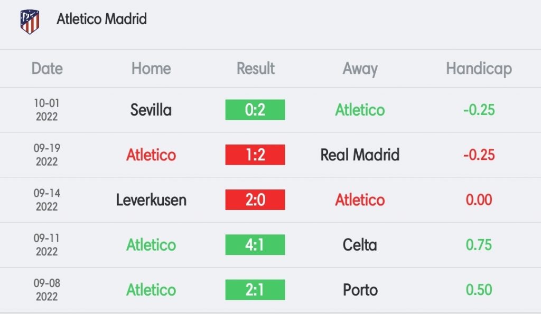Click the Atletico Madrid club crest icon
The height and width of the screenshot is (314, 541).
tap(30, 22)
